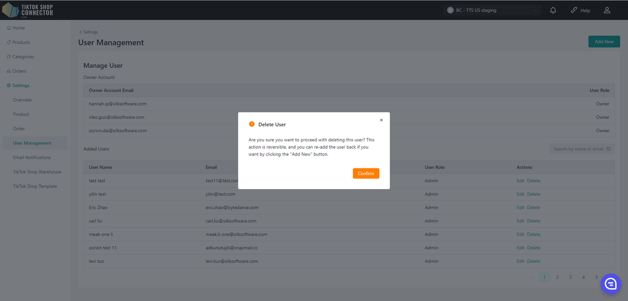This screenshot has width=628, height=301.
Task: Click the search magnifier icon
Action: (x=608, y=149)
